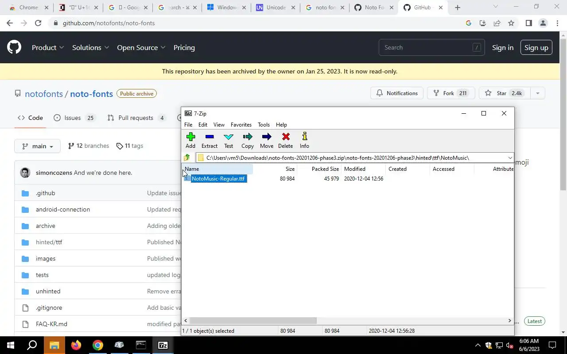Image resolution: width=567 pixels, height=354 pixels.
Task: Click the Star button
Action: click(505, 93)
